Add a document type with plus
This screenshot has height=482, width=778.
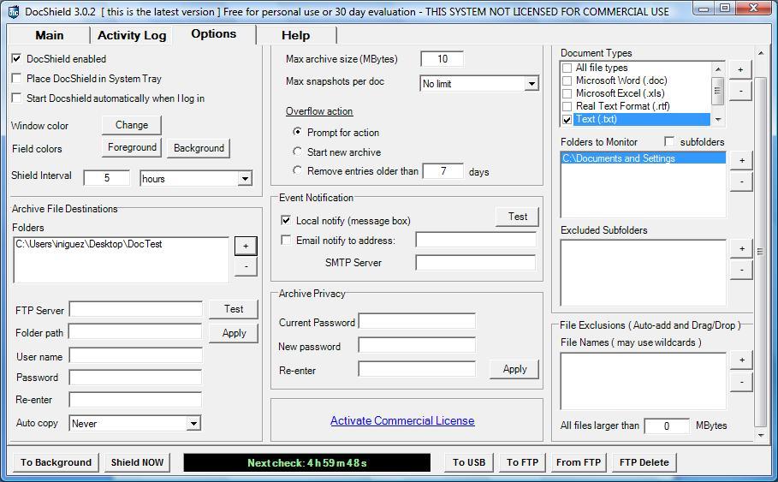point(740,70)
